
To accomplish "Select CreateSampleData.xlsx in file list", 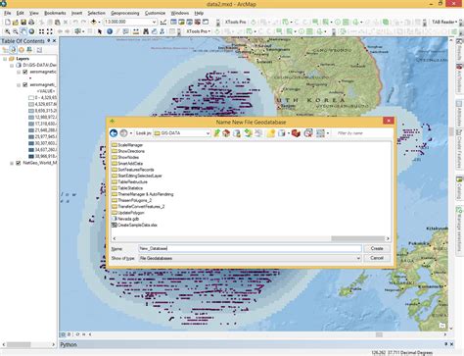I will (134, 225).
